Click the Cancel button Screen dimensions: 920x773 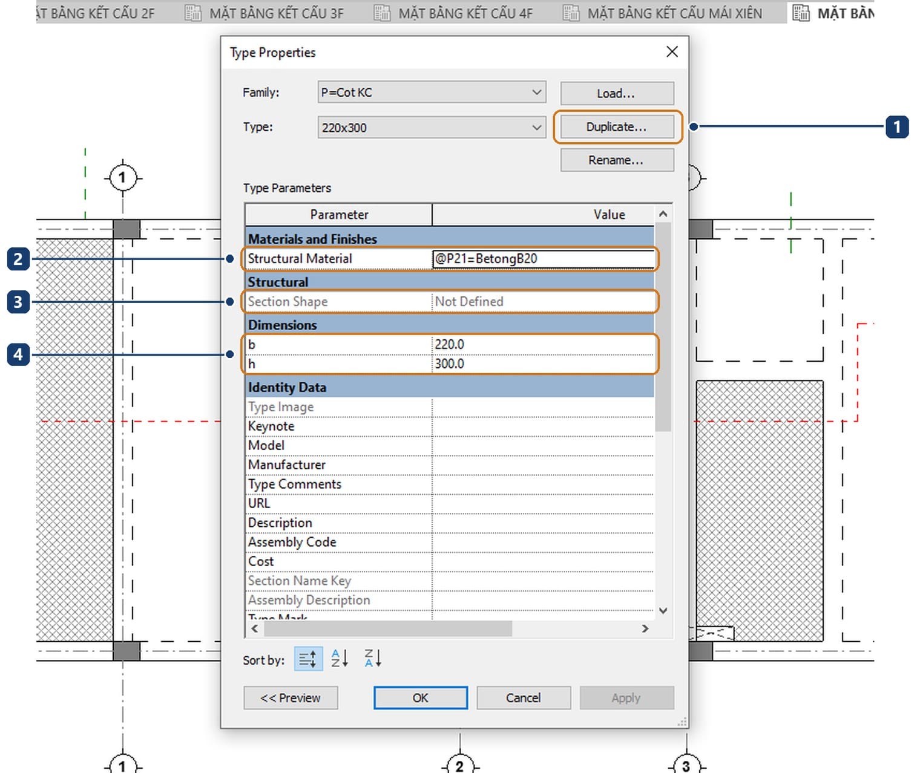tap(524, 698)
